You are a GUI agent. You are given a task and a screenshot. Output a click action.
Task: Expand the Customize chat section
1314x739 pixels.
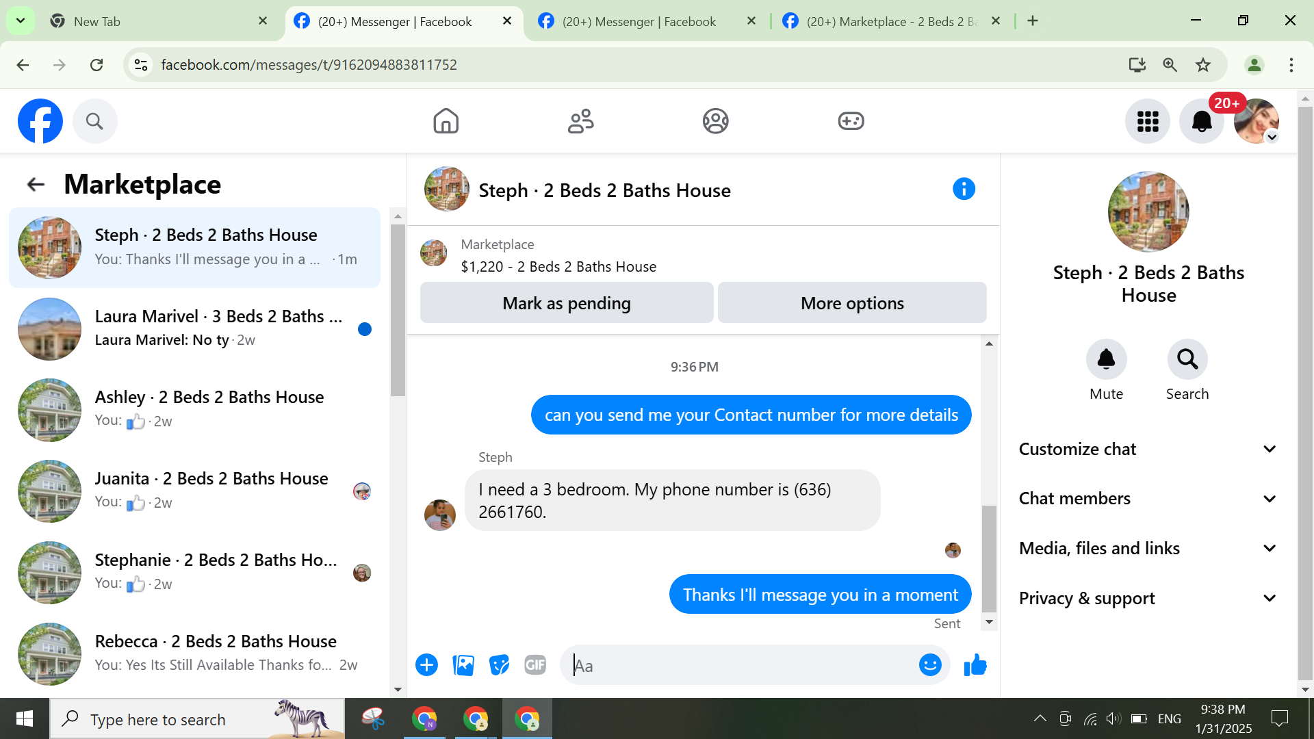(1148, 449)
